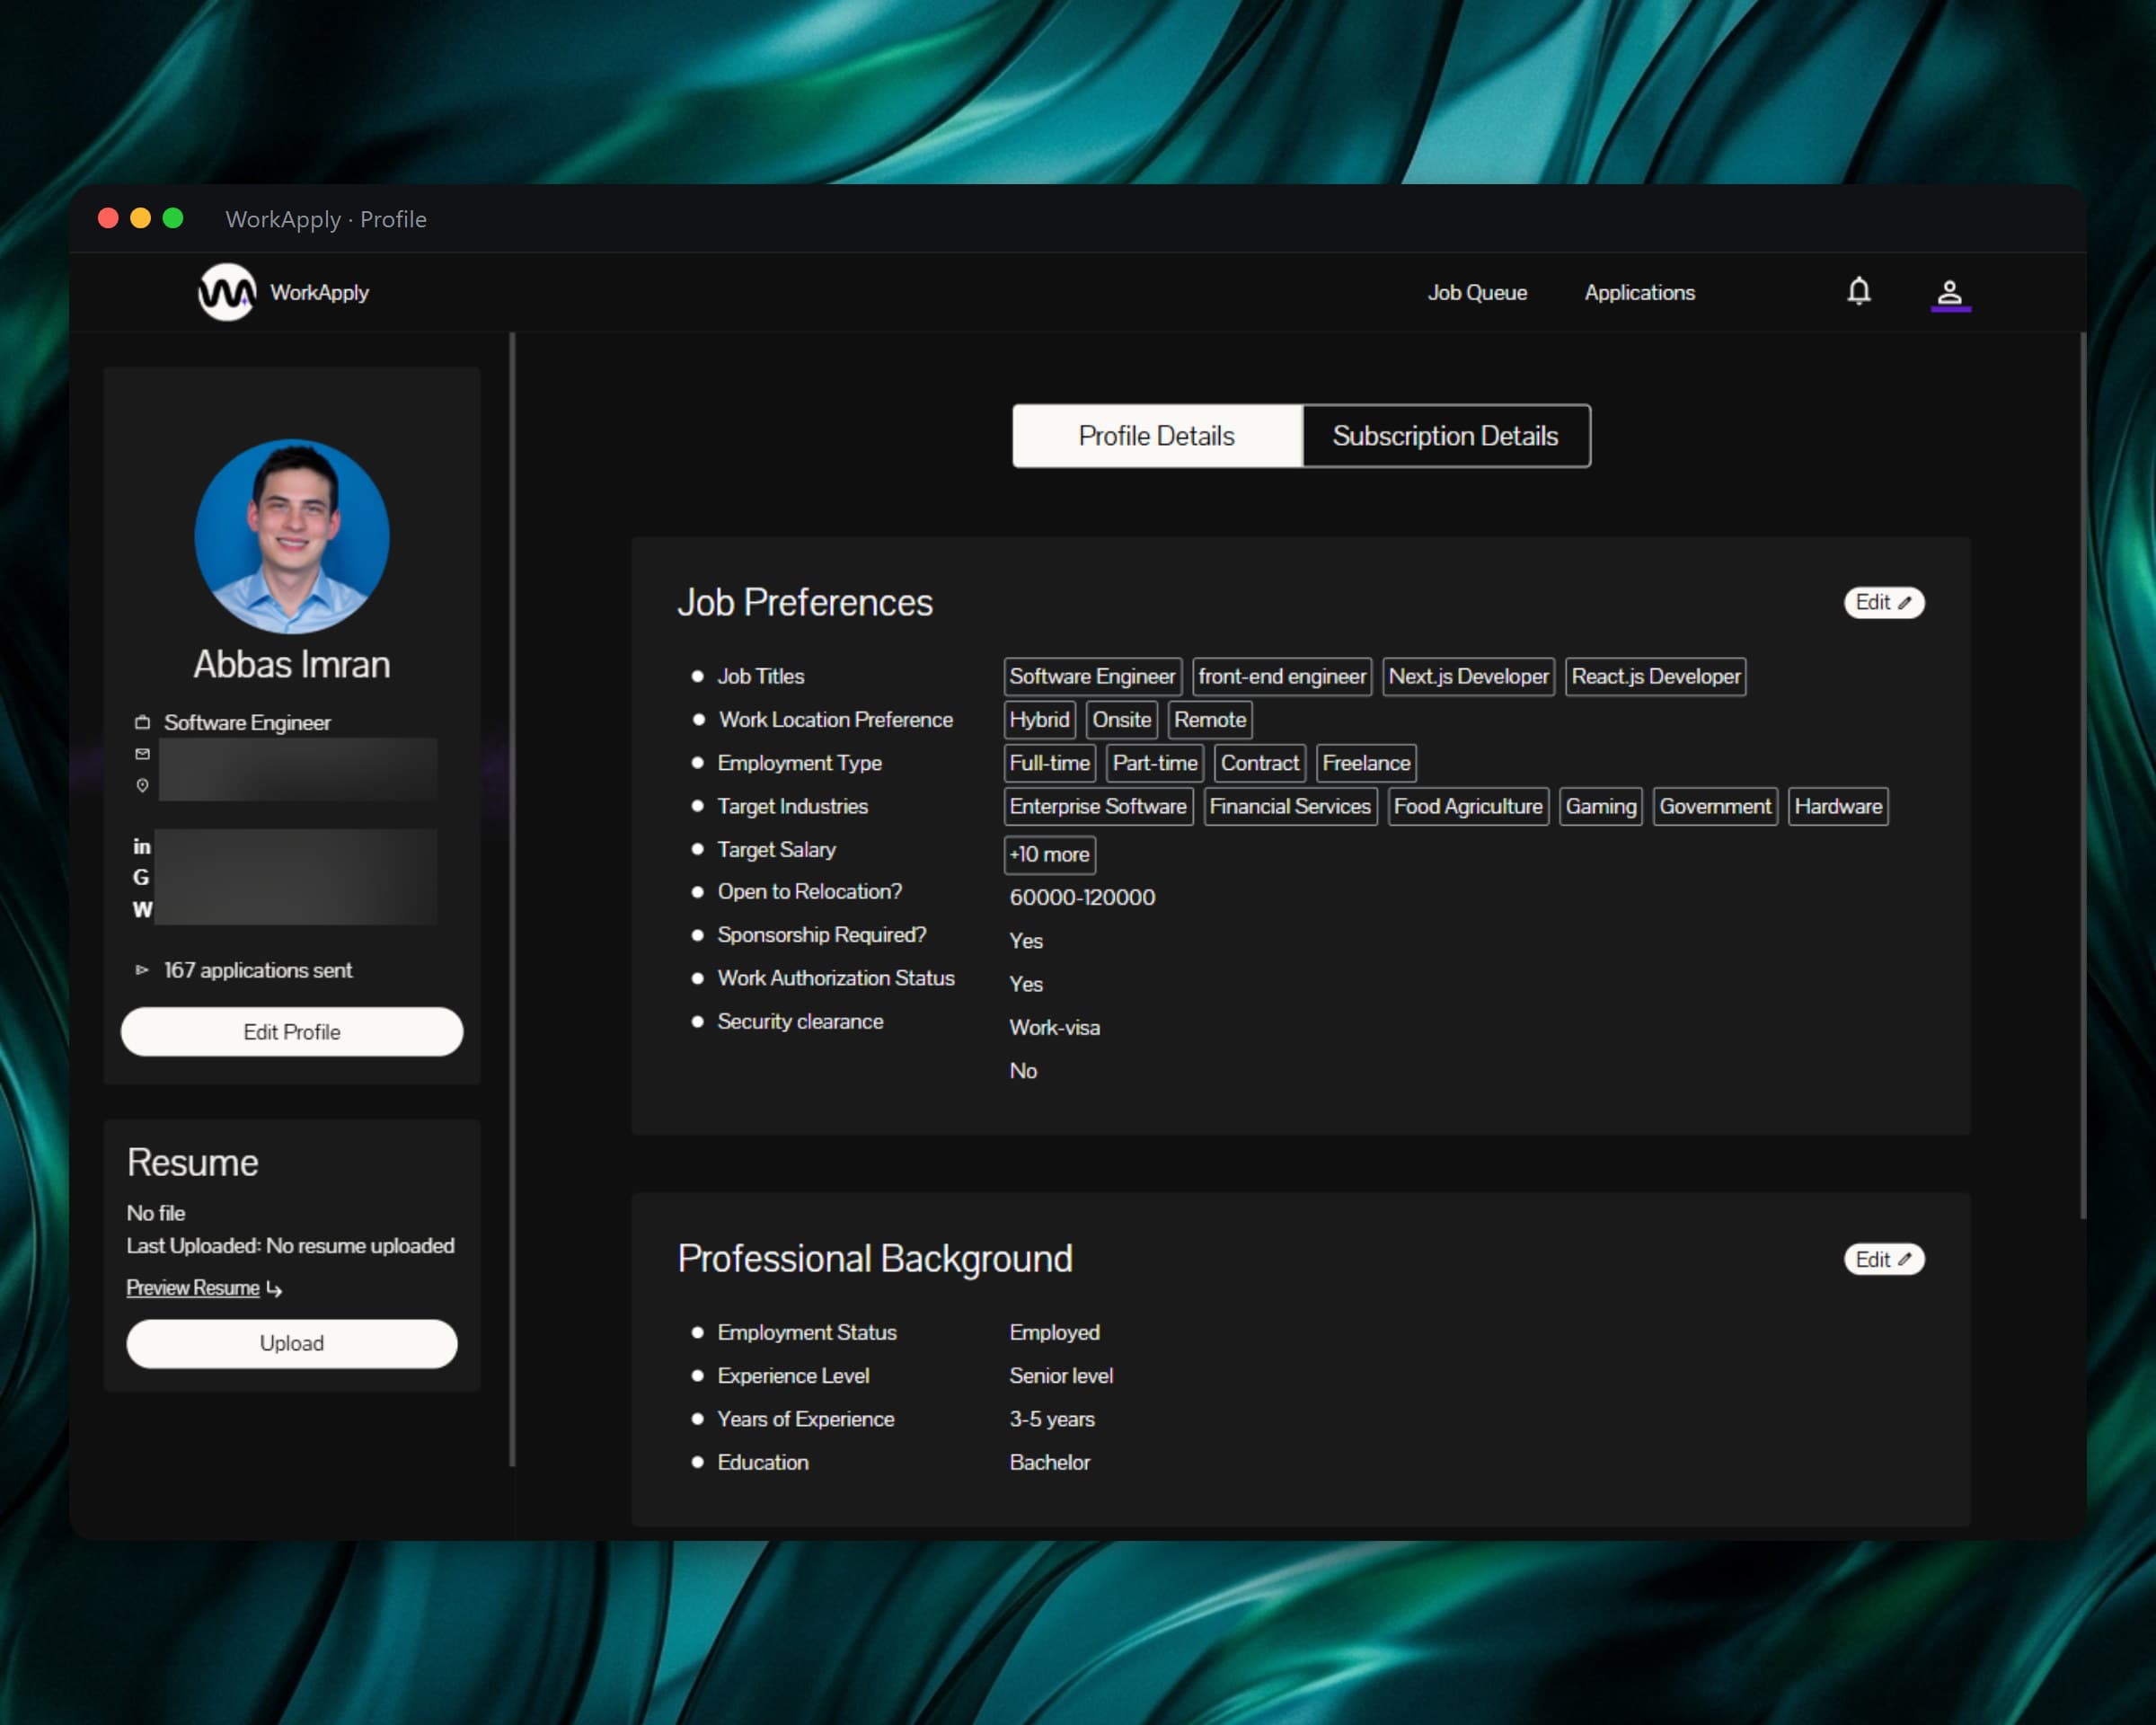Click the arrow icon next to Preview Resume
This screenshot has height=1725, width=2156.
[x=274, y=1289]
